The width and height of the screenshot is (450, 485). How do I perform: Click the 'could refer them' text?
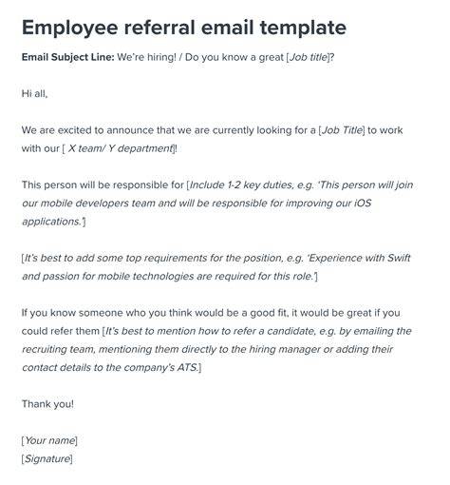click(x=61, y=331)
